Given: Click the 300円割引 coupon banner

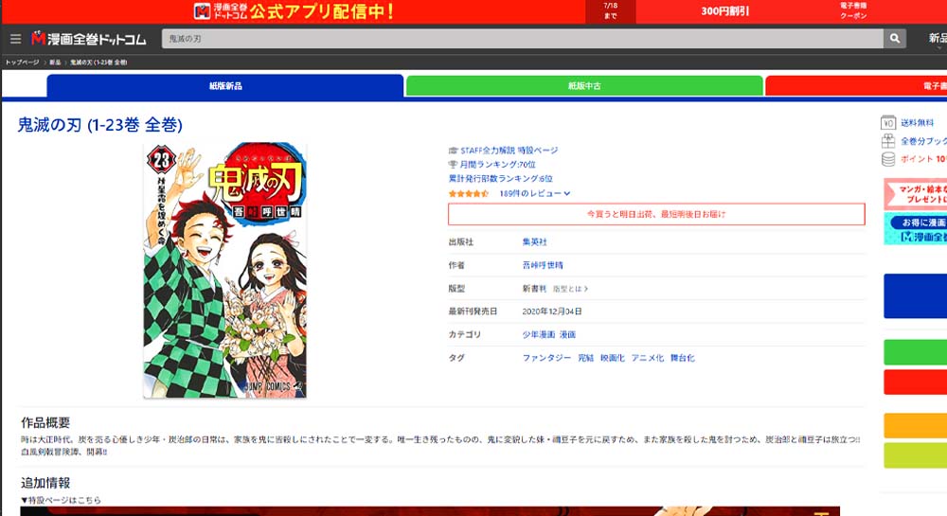Looking at the screenshot, I should (x=724, y=11).
